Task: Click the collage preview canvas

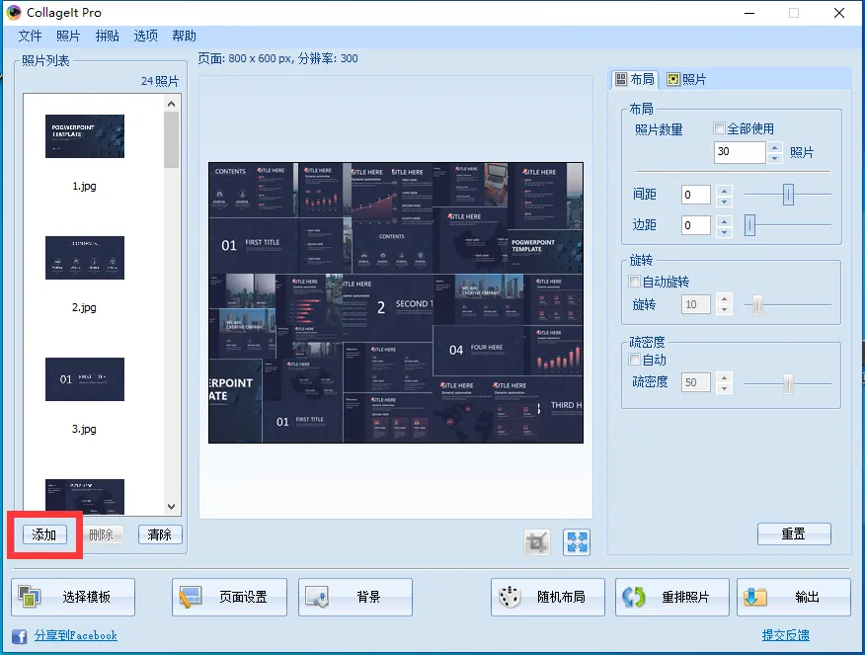Action: click(396, 302)
